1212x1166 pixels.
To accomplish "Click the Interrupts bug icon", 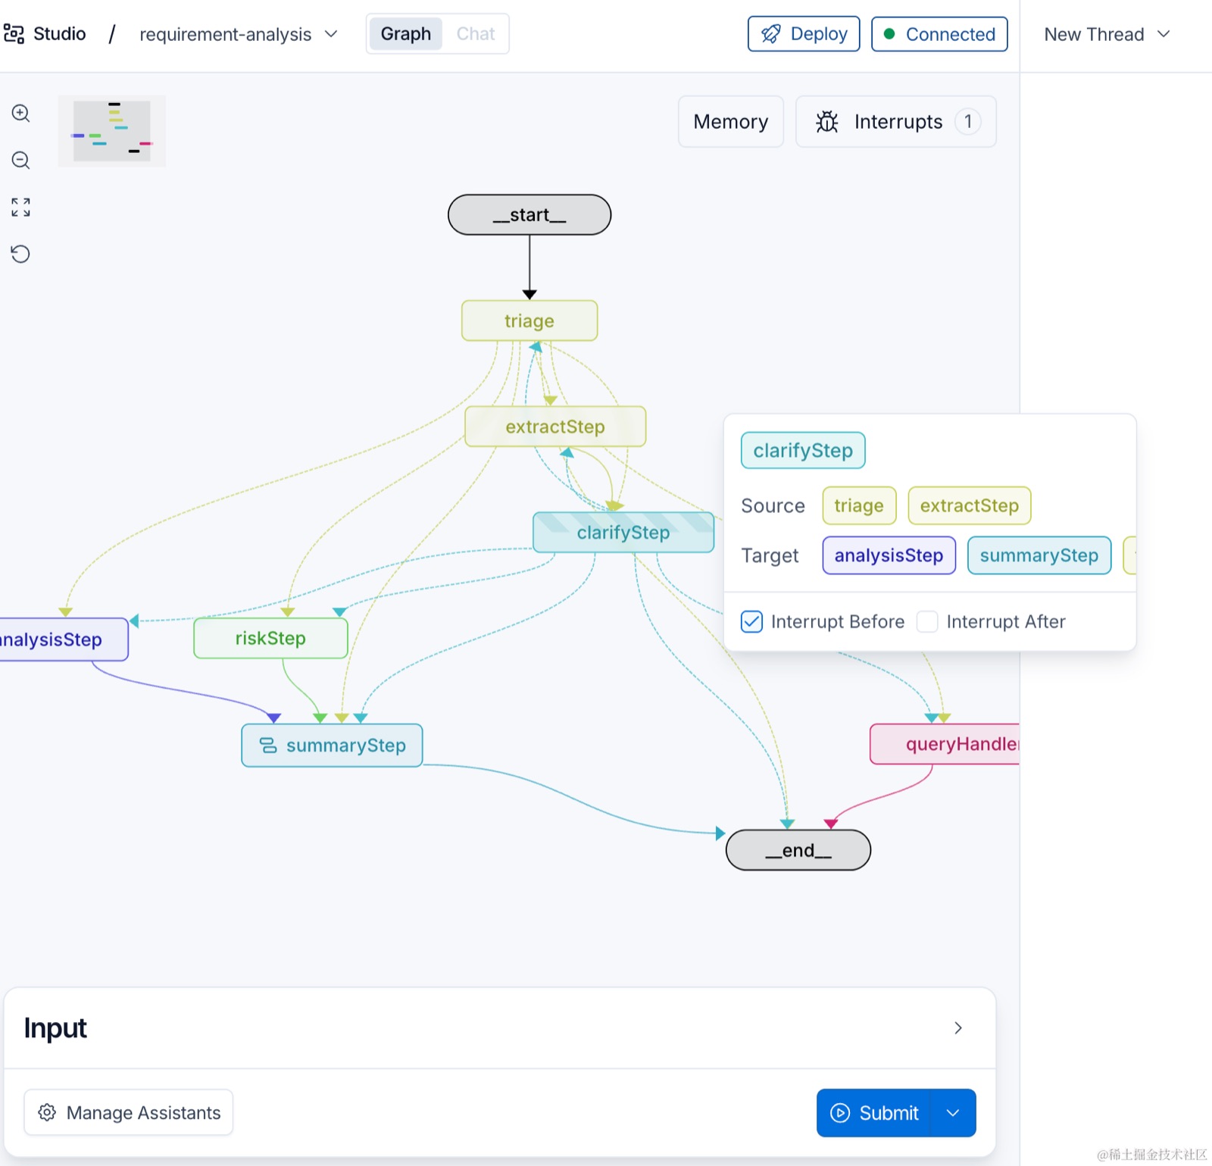I will coord(827,122).
